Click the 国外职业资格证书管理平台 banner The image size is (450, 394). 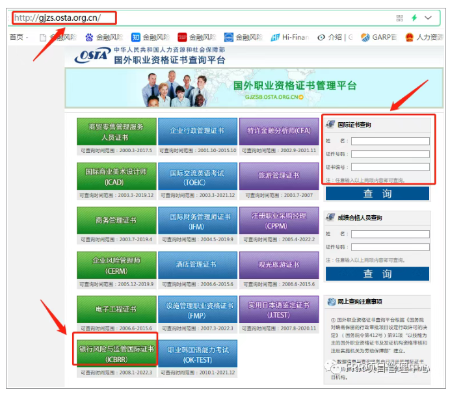tap(254, 88)
